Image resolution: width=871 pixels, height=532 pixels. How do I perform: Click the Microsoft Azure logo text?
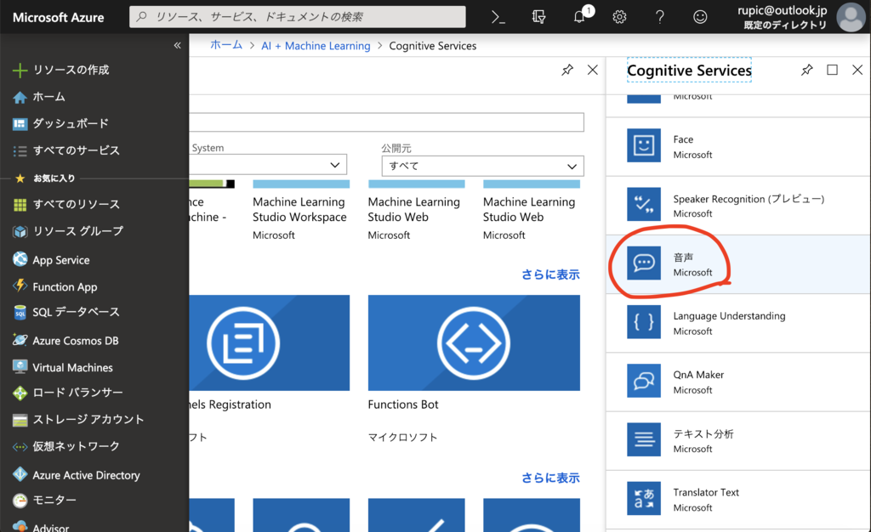(59, 17)
